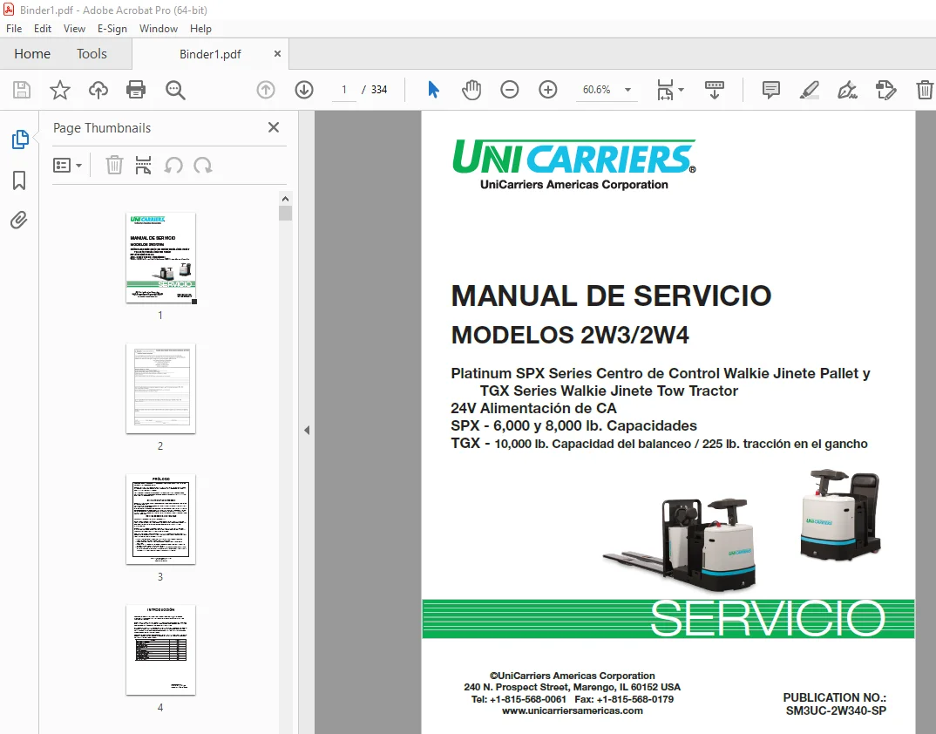Go to the next page arrow

[x=304, y=90]
